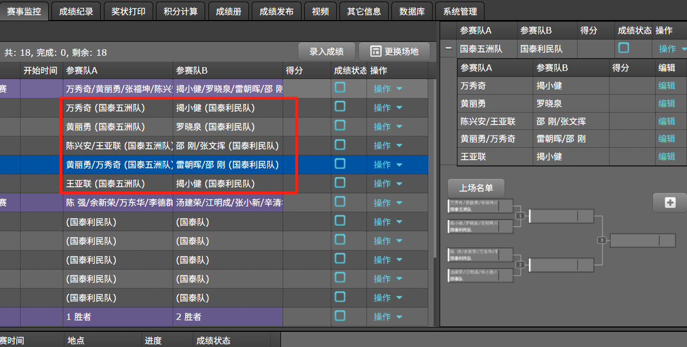Viewport: 687px width, 347px height.
Task: Open 操作 dropdown for 陈兴安/王亚联 row
Action: pyautogui.click(x=388, y=146)
